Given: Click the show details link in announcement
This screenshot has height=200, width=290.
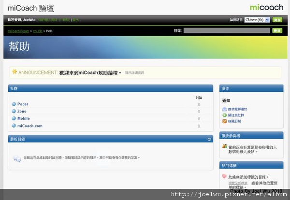Looking at the screenshot, I should pyautogui.click(x=134, y=73).
